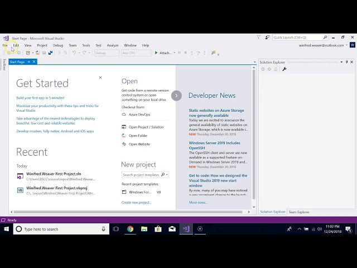This screenshot has width=357, height=268.
Task: Click the Open Website icon
Action: click(124, 144)
